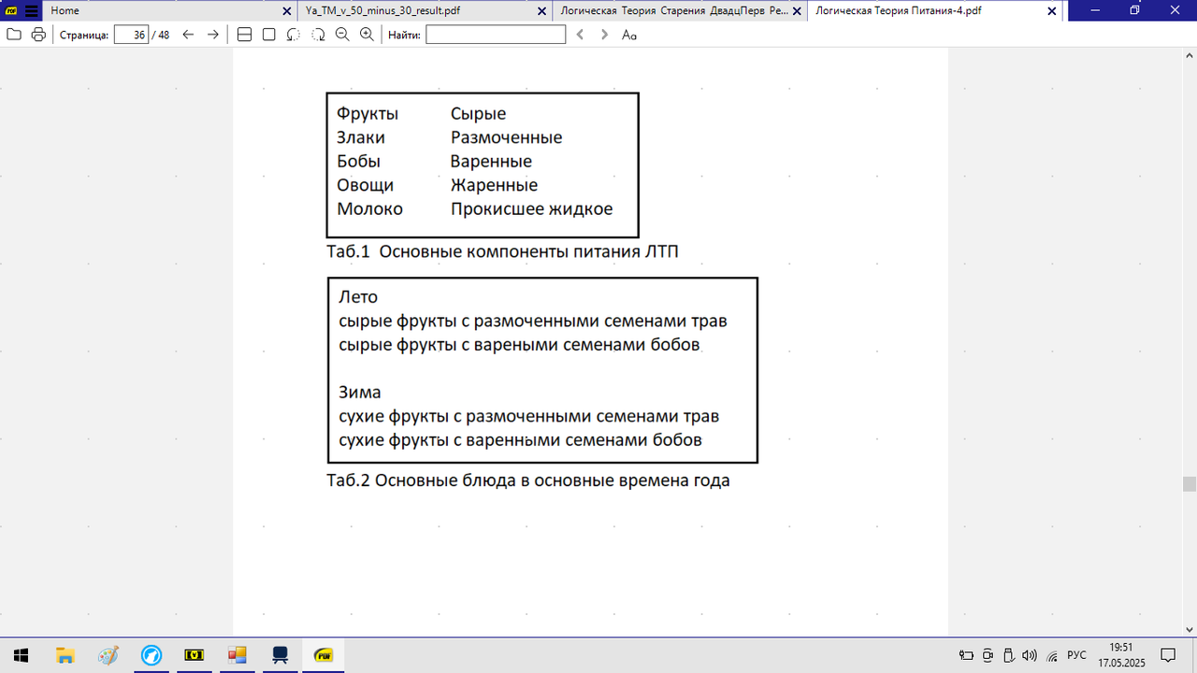Click the USB device tray icon
This screenshot has width=1197, height=673.
pyautogui.click(x=1008, y=655)
